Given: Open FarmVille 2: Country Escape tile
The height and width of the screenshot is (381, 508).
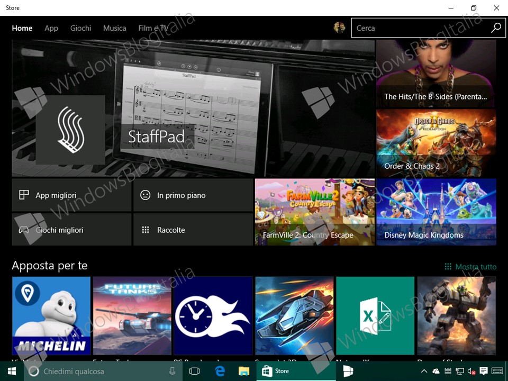Looking at the screenshot, I should click(x=314, y=212).
